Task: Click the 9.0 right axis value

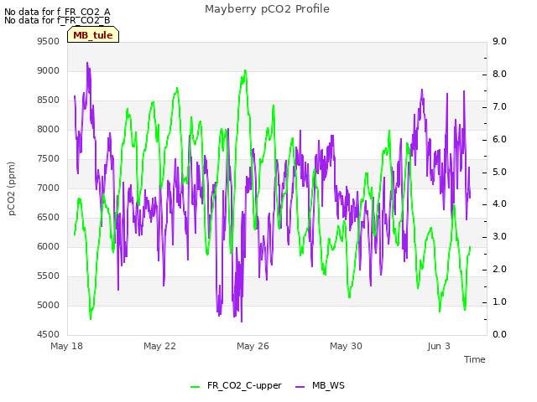Action: tap(499, 41)
